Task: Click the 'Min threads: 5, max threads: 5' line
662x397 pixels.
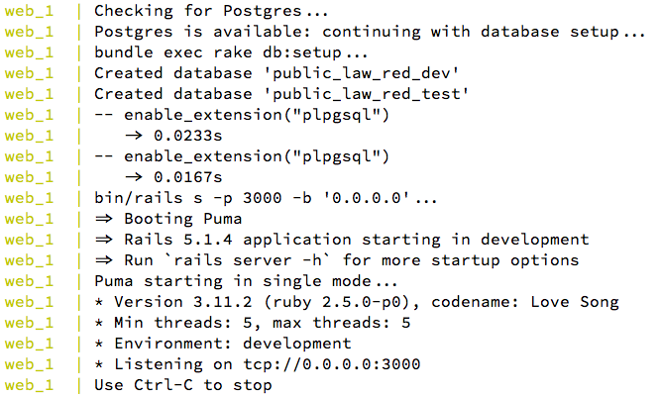Action: pyautogui.click(x=253, y=323)
